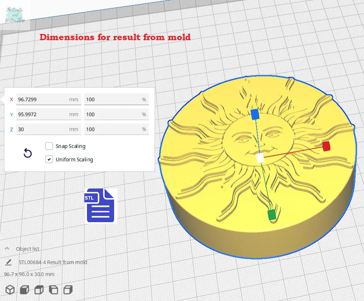This screenshot has height=301, width=364.
Task: Click the blue Z-axis scale handle
Action: (x=255, y=114)
